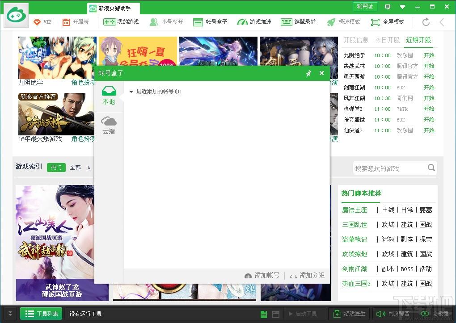Filter game index by letter A
Screen dimensions: 456x323
89,168
